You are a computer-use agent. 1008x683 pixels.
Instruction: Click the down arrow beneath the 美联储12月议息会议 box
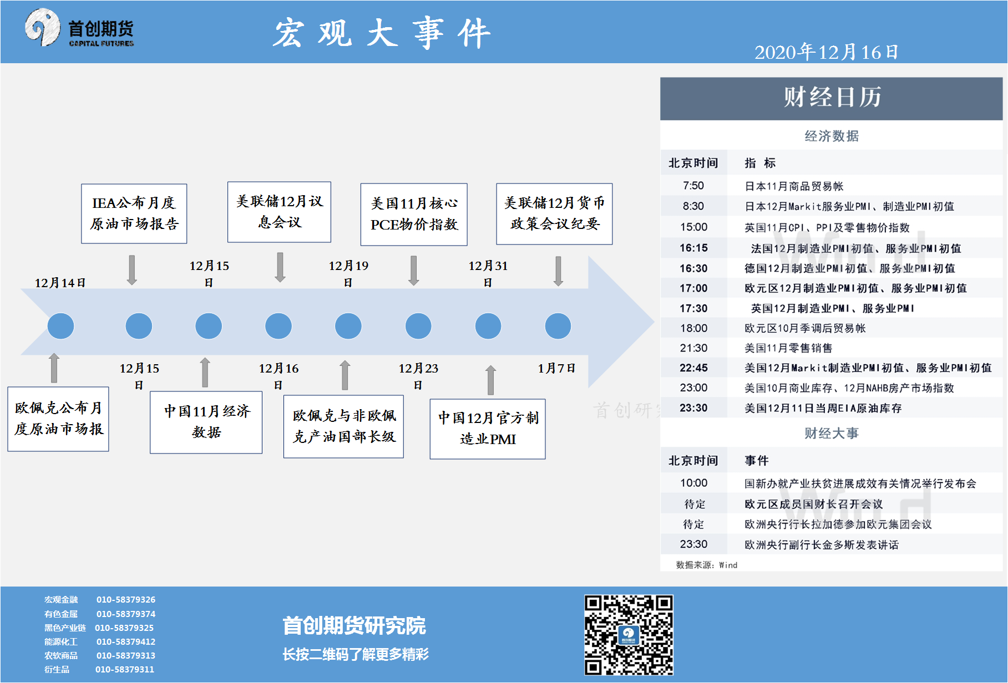280,267
